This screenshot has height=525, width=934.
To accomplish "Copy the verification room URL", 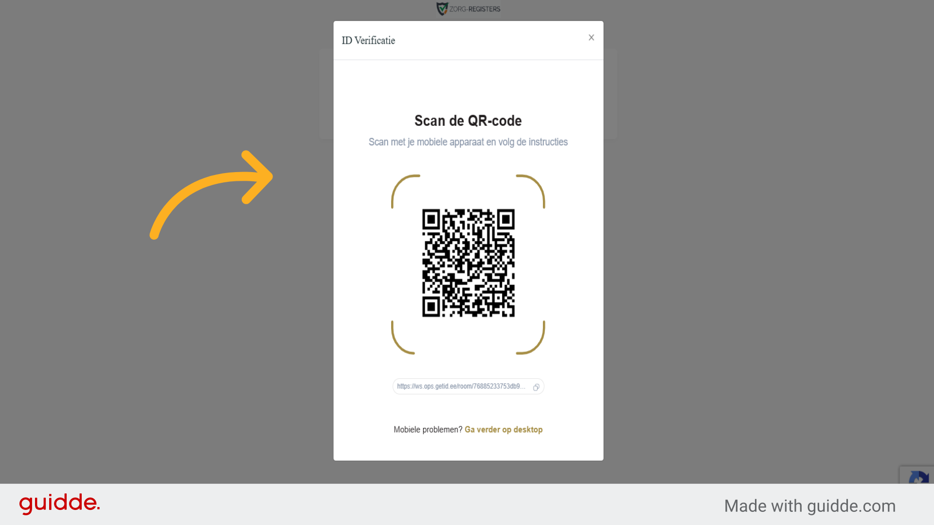I will [536, 387].
